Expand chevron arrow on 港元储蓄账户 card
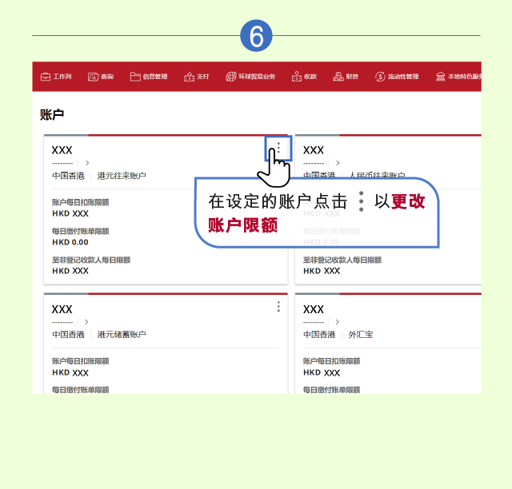 87,321
